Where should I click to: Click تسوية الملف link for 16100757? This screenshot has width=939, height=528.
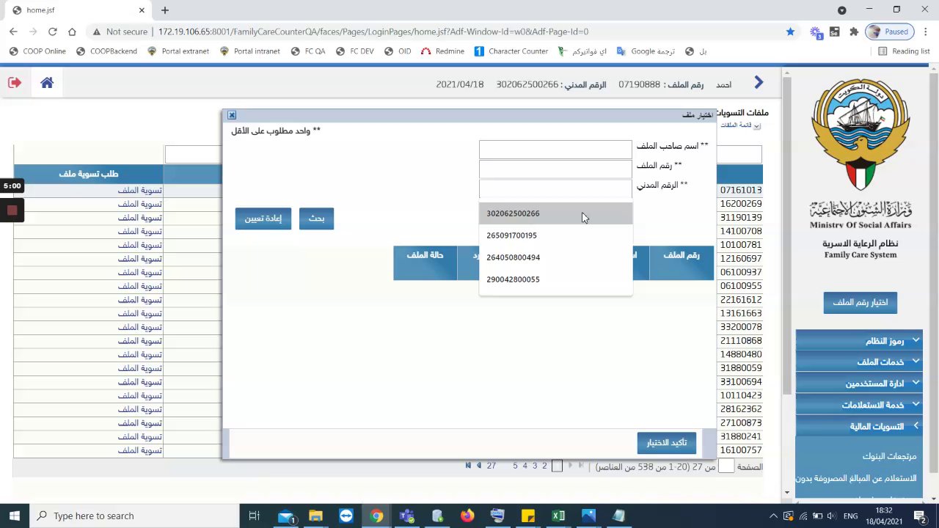[140, 450]
